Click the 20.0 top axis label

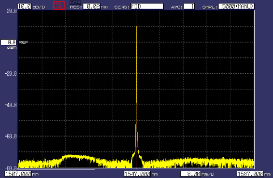12,11
